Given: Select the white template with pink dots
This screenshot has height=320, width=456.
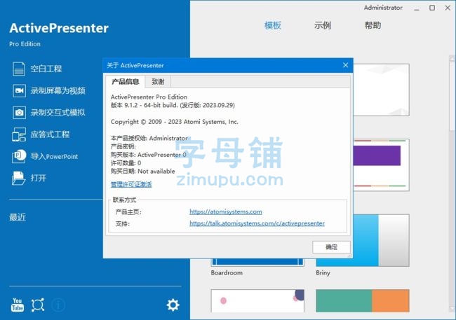Looking at the screenshot, I should click(x=257, y=301).
